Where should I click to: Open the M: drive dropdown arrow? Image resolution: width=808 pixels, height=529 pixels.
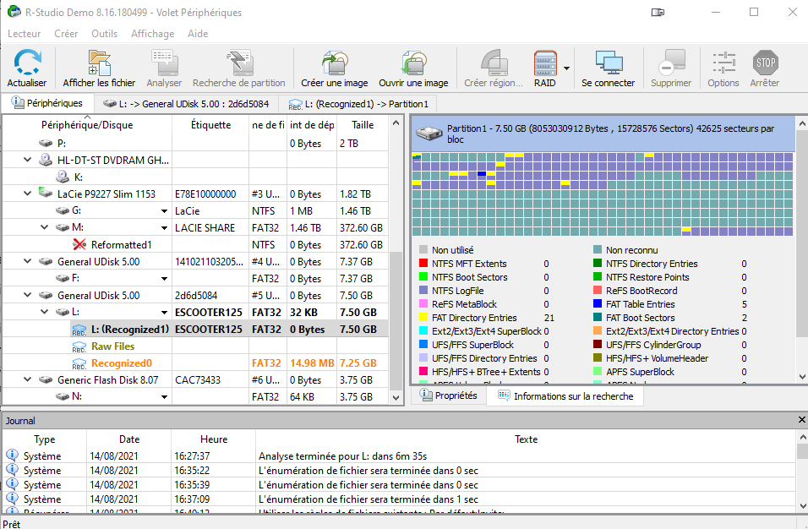pyautogui.click(x=164, y=227)
